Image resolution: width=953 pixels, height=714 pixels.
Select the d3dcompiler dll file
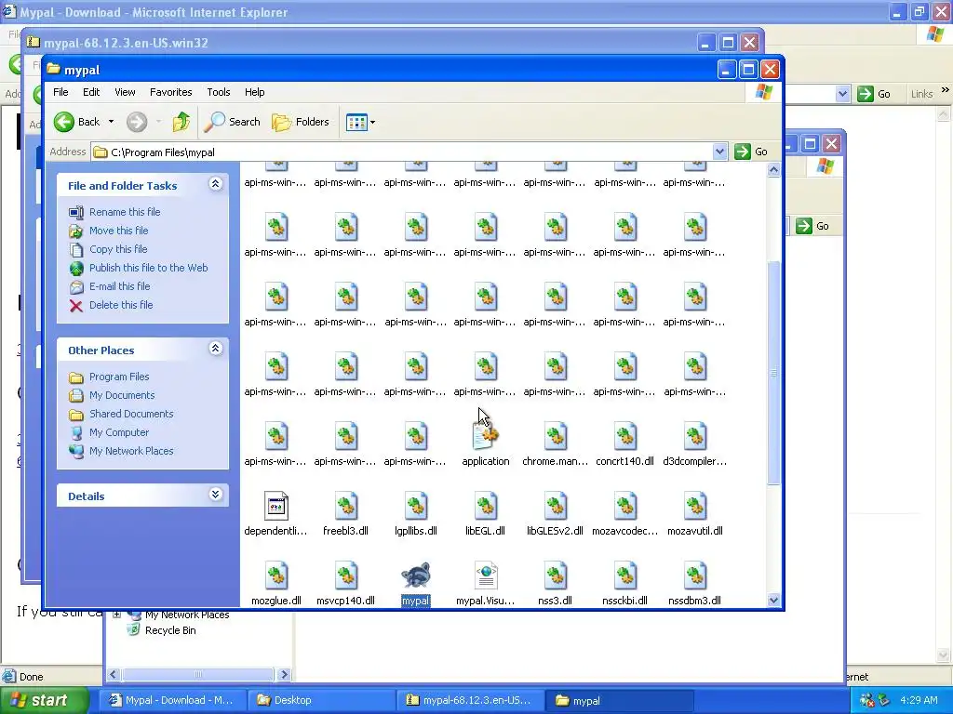694,444
